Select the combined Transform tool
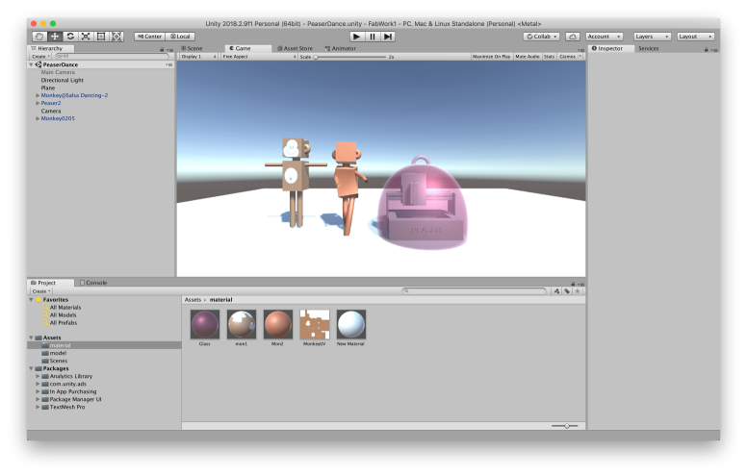Screen dimensions: 747x476 tap(116, 37)
